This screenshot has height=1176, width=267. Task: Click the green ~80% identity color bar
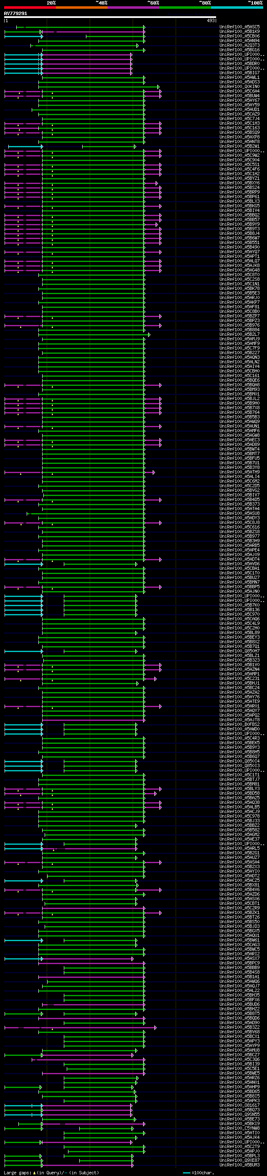tap(185, 8)
